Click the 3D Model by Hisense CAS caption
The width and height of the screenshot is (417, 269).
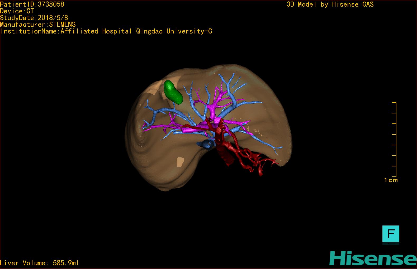(x=330, y=4)
